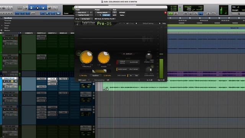This screenshot has height=138, width=245.
Task: Select SINGLE VOCAL mode
Action: pyautogui.click(x=122, y=62)
